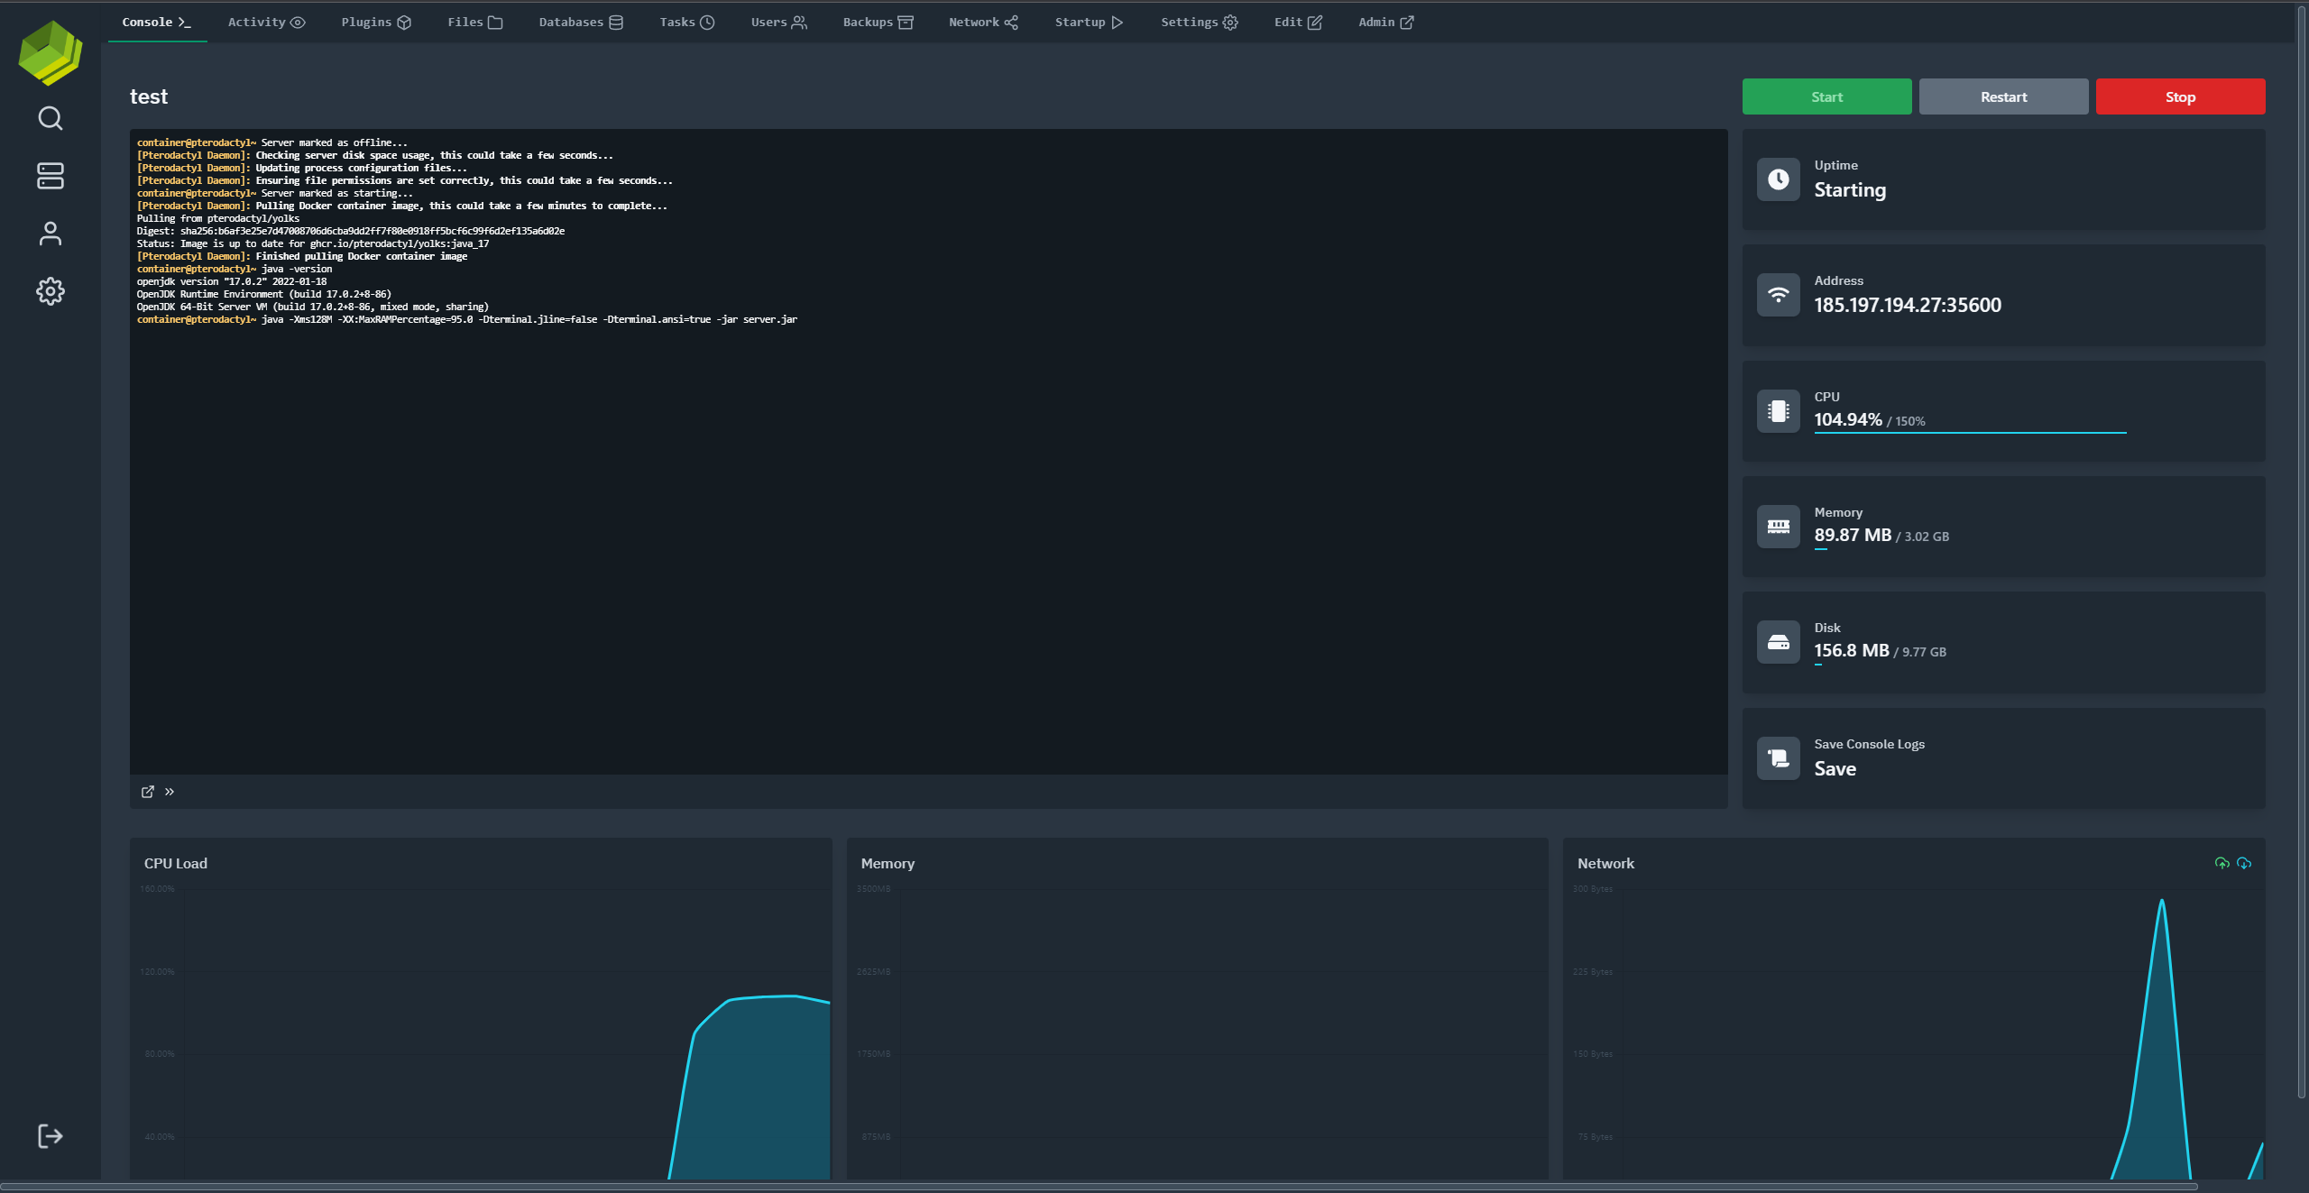Open the Startup tab

[1089, 23]
